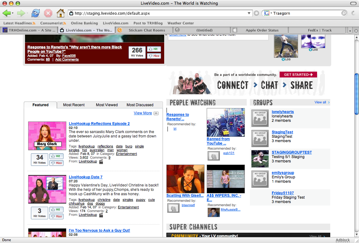Click the Go button beside the address bar
The height and width of the screenshot is (243, 359).
point(256,13)
